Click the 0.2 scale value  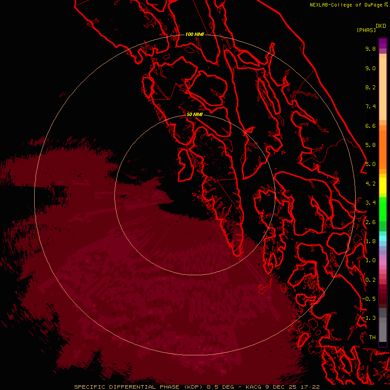370,280
